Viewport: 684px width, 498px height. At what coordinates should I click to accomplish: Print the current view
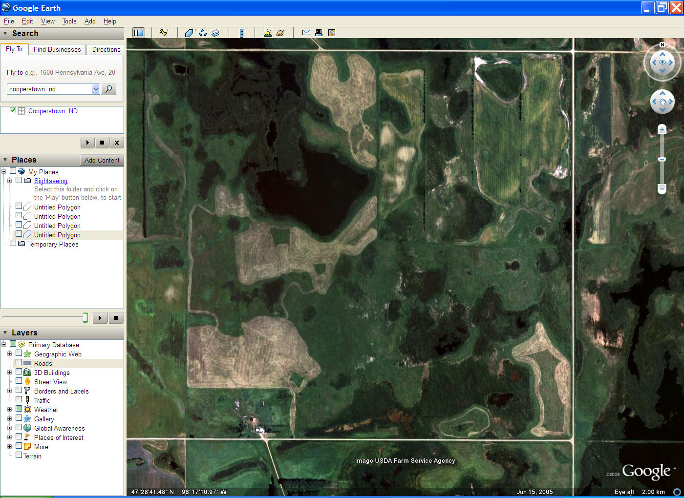point(319,33)
